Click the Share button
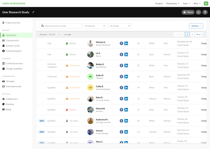The image size is (210, 149). point(188,12)
